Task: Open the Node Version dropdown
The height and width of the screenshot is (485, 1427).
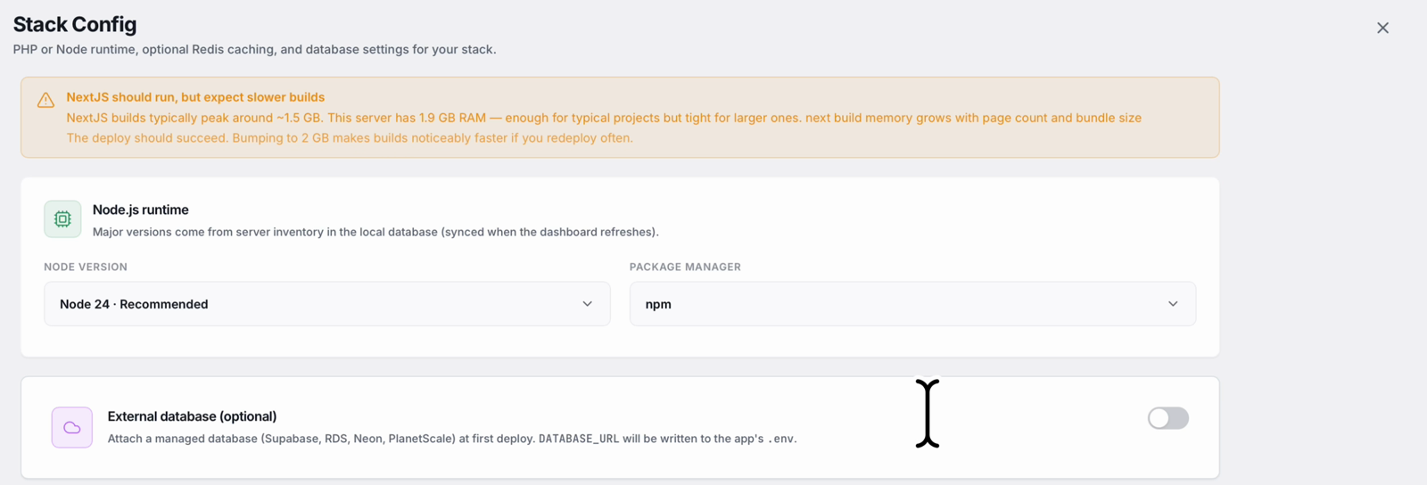Action: pos(327,304)
